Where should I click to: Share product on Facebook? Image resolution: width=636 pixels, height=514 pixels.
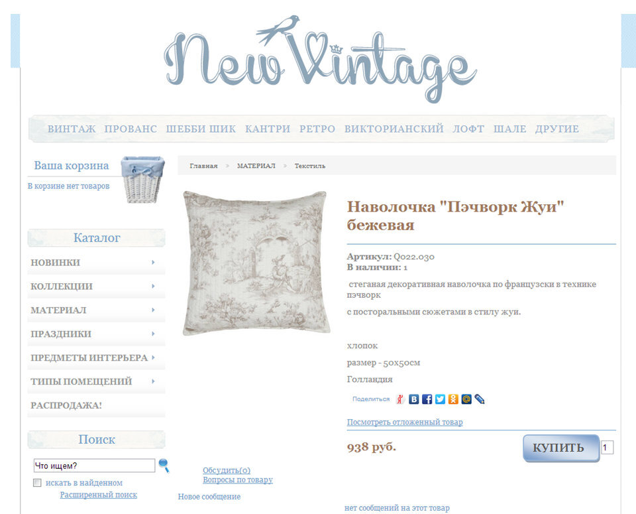coord(427,399)
